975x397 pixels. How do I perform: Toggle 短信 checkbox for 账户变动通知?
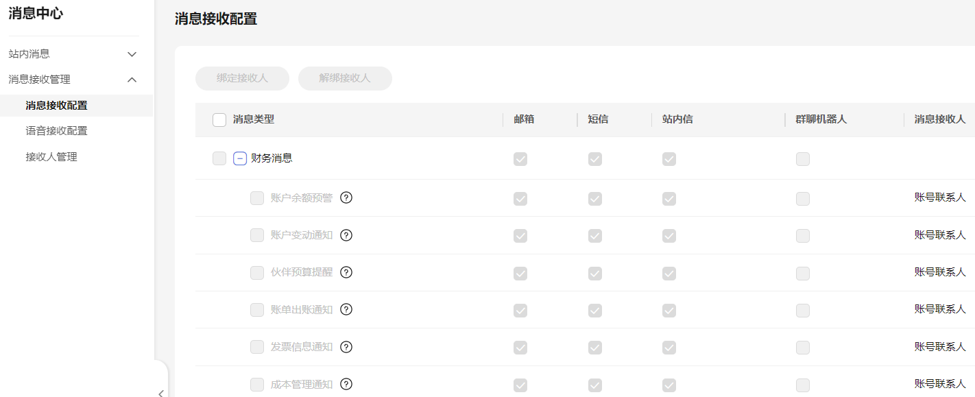click(595, 236)
